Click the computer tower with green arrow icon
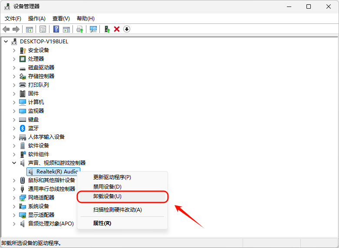This screenshot has width=339, height=248. coord(107,29)
